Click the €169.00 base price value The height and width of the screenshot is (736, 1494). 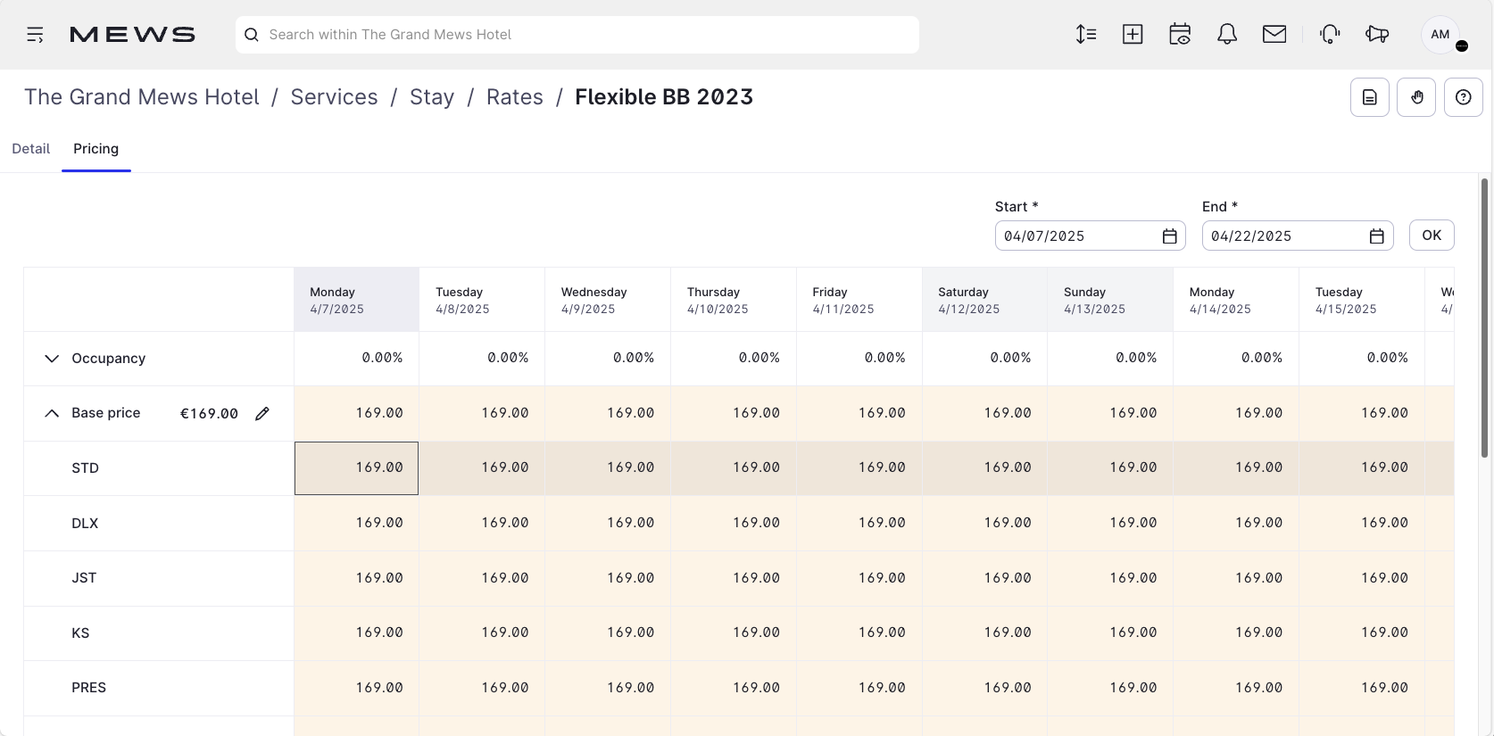tap(209, 414)
